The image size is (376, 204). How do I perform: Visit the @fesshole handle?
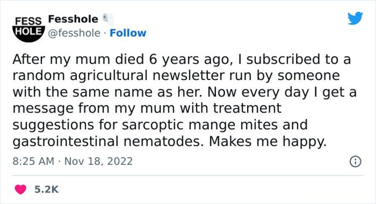pos(74,33)
